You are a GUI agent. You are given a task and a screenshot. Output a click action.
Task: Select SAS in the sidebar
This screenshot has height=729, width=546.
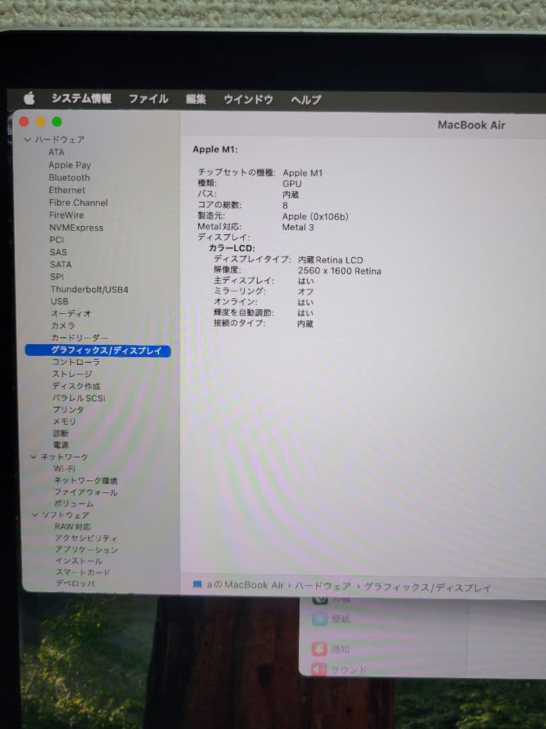[59, 252]
